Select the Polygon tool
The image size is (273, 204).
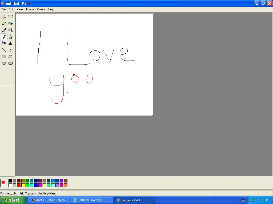(x=11, y=57)
